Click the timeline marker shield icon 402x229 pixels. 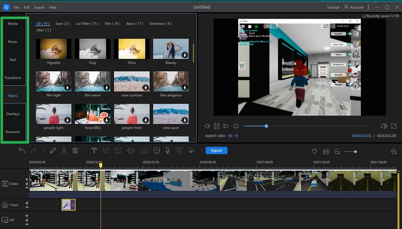(x=315, y=152)
